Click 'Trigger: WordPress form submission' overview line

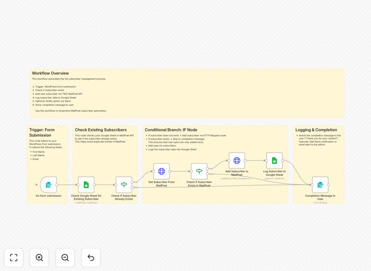(56, 87)
